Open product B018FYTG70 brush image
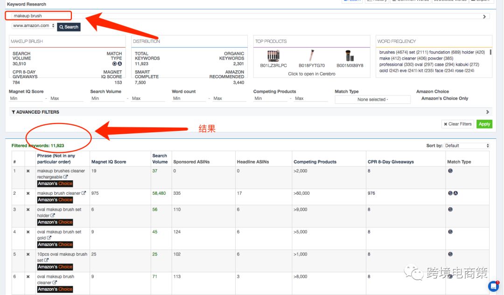Image resolution: width=504 pixels, height=295 pixels. 311,55
